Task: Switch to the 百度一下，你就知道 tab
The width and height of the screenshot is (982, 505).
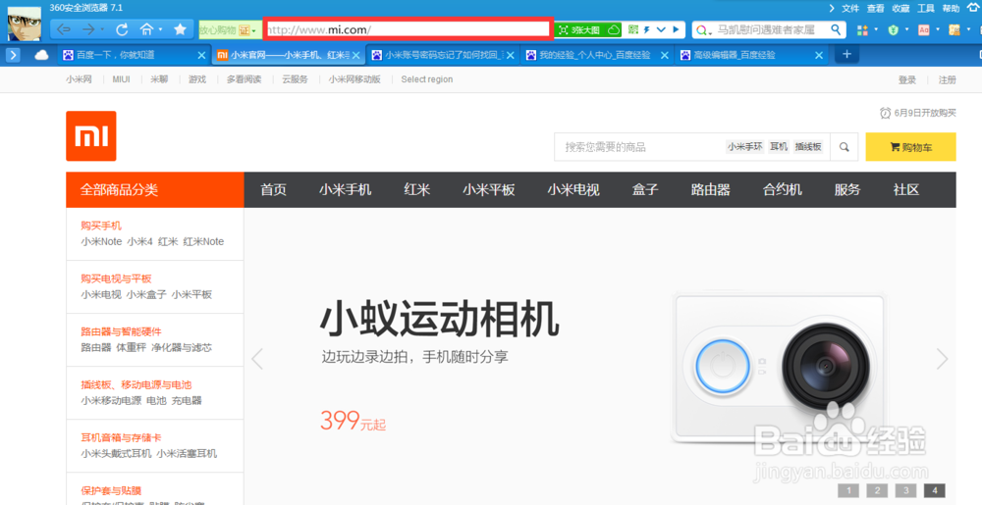Action: click(134, 55)
